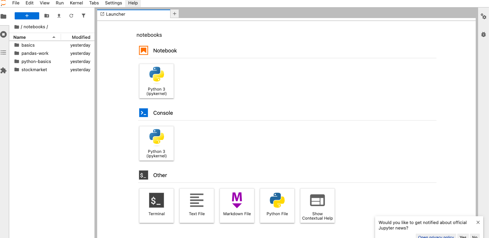Show running terminals and kernels panel
This screenshot has width=489, height=238.
[x=3, y=34]
